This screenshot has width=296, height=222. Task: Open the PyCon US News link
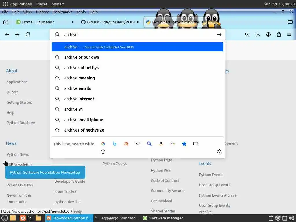tap(20, 185)
